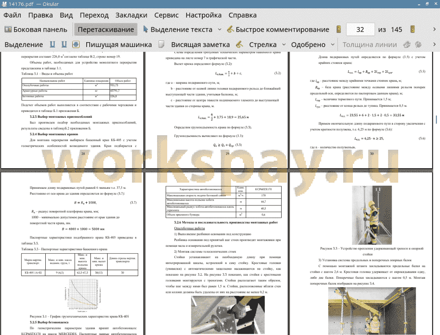Open the Переход menu

coord(94,15)
